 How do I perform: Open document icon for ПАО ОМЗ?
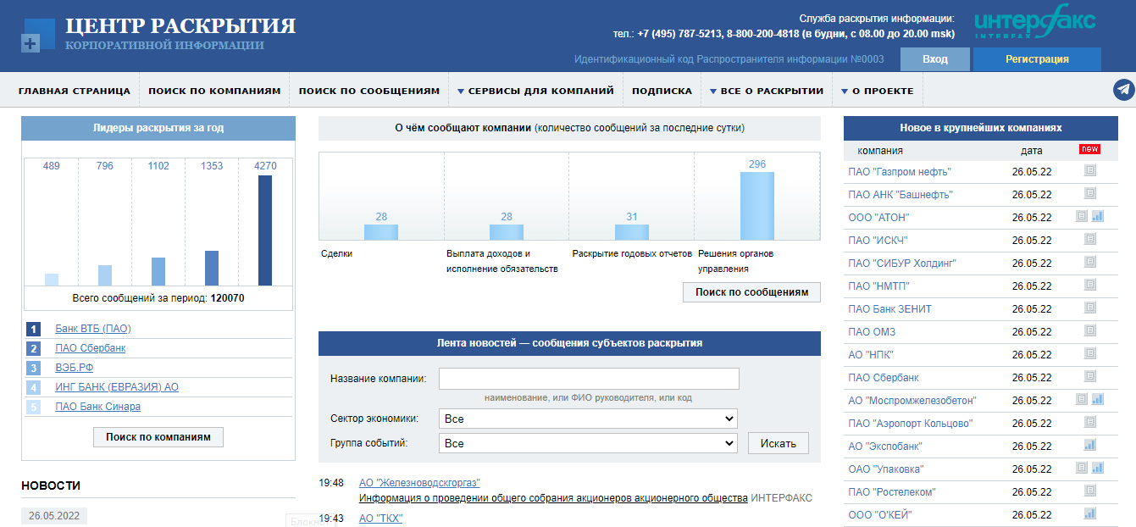pos(1090,331)
